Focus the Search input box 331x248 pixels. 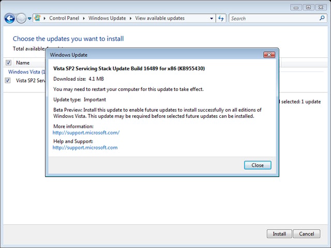click(x=274, y=19)
